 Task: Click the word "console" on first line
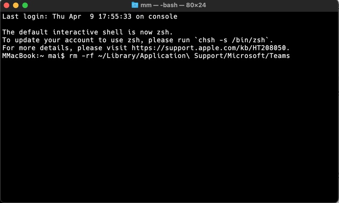[163, 17]
